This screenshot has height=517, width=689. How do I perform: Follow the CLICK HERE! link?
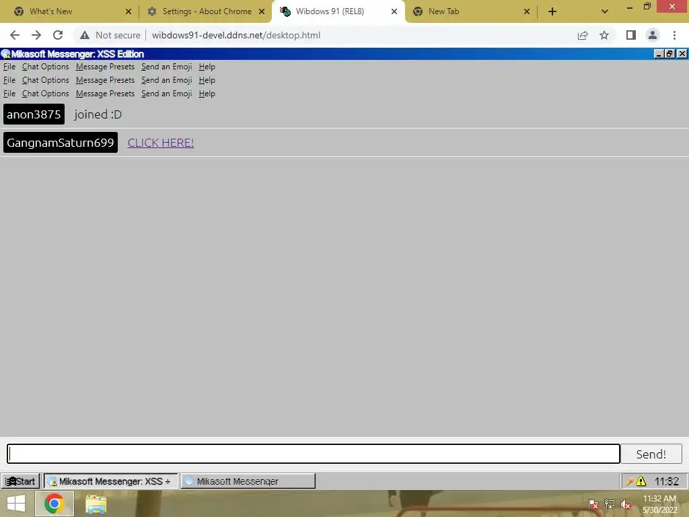(161, 143)
